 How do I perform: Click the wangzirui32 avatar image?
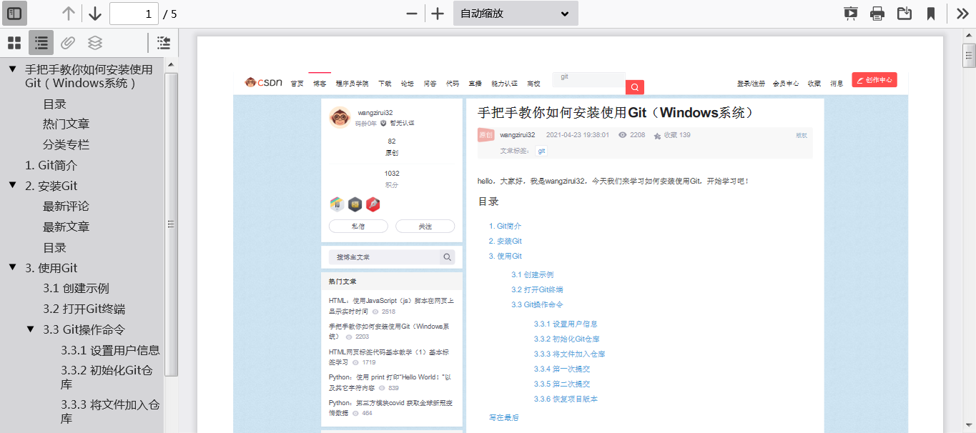(340, 117)
